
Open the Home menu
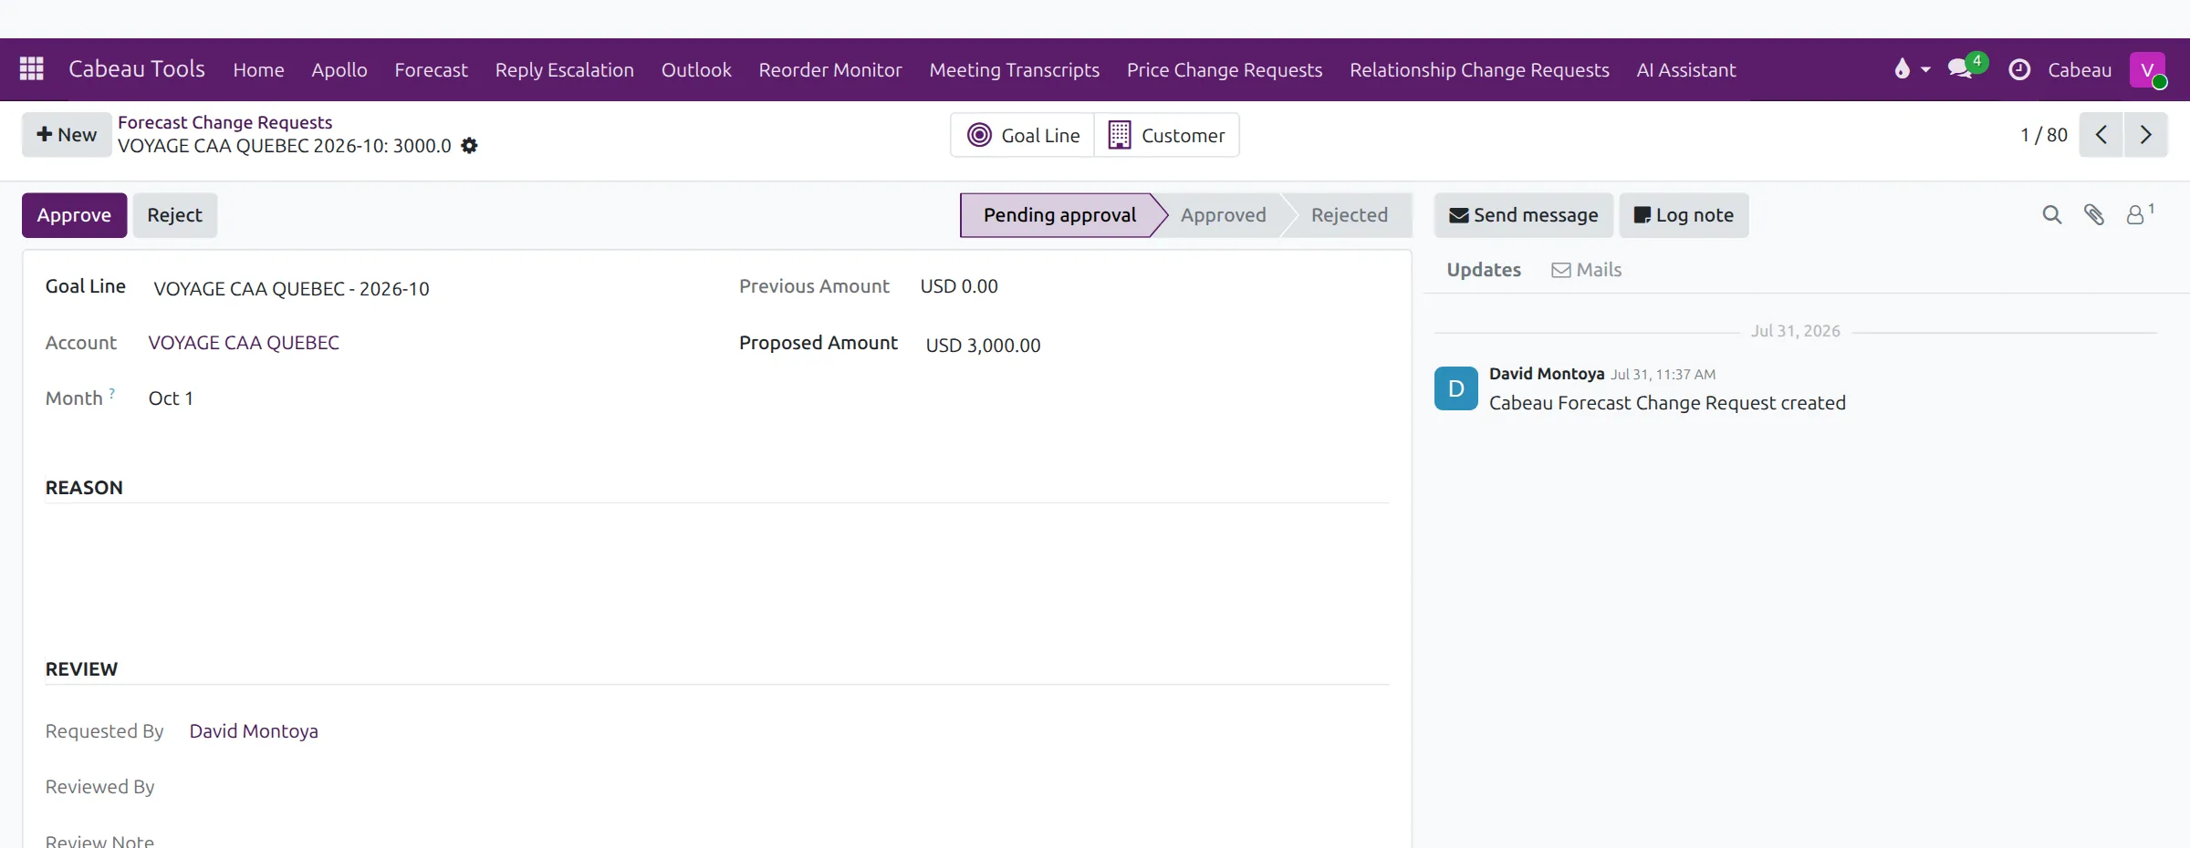click(258, 69)
